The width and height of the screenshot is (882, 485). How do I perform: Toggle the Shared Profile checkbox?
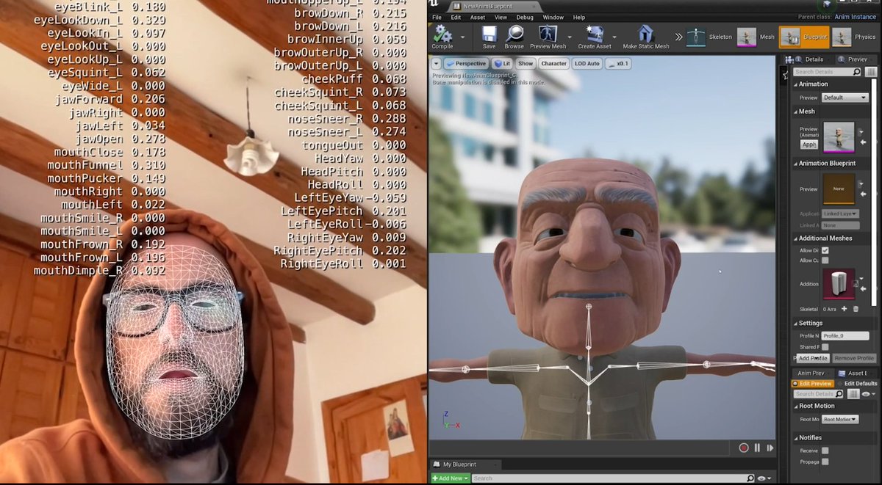825,347
